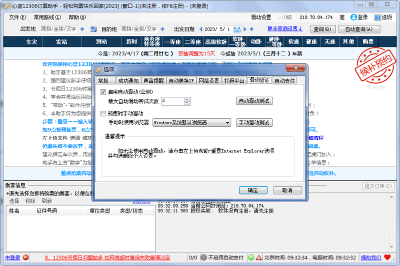The width and height of the screenshot is (400, 266).
Task: Expand the 手动时使用浏览器 dropdown
Action: tap(227, 122)
